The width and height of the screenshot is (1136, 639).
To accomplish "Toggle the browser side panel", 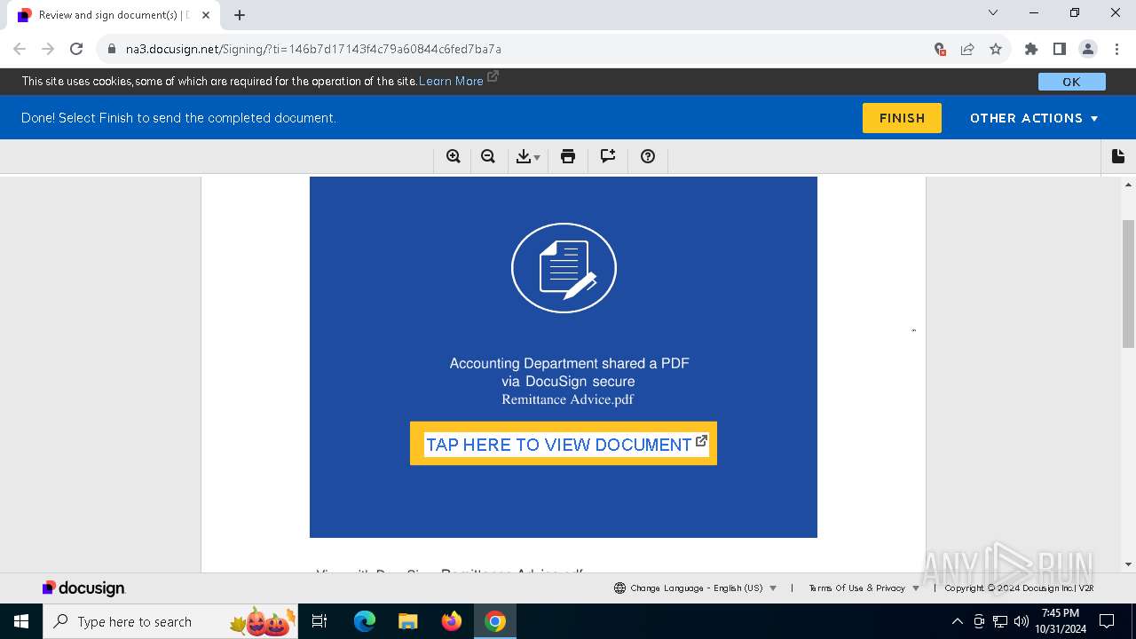I will point(1059,49).
